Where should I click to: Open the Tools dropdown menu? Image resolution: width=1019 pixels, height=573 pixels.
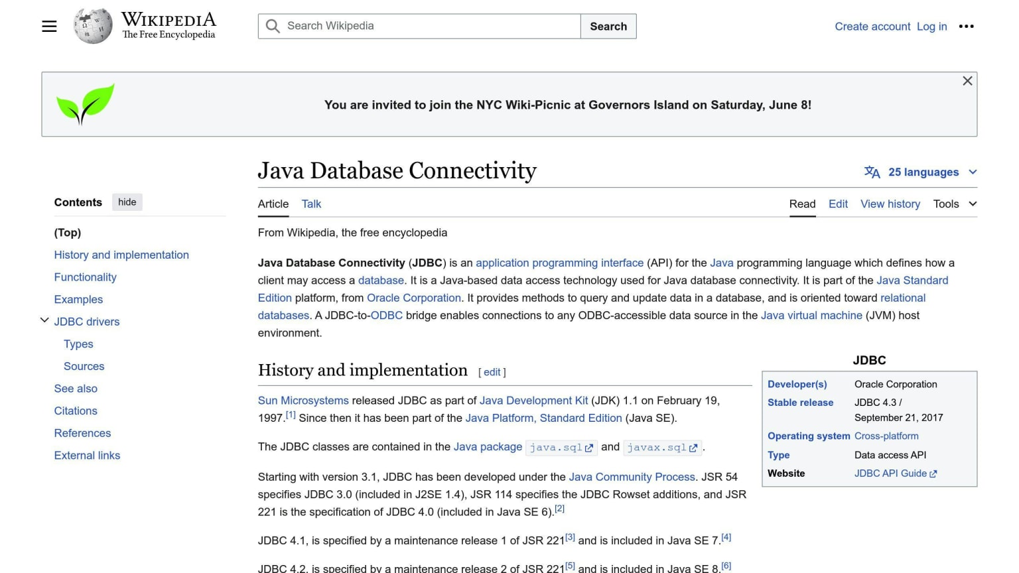955,204
